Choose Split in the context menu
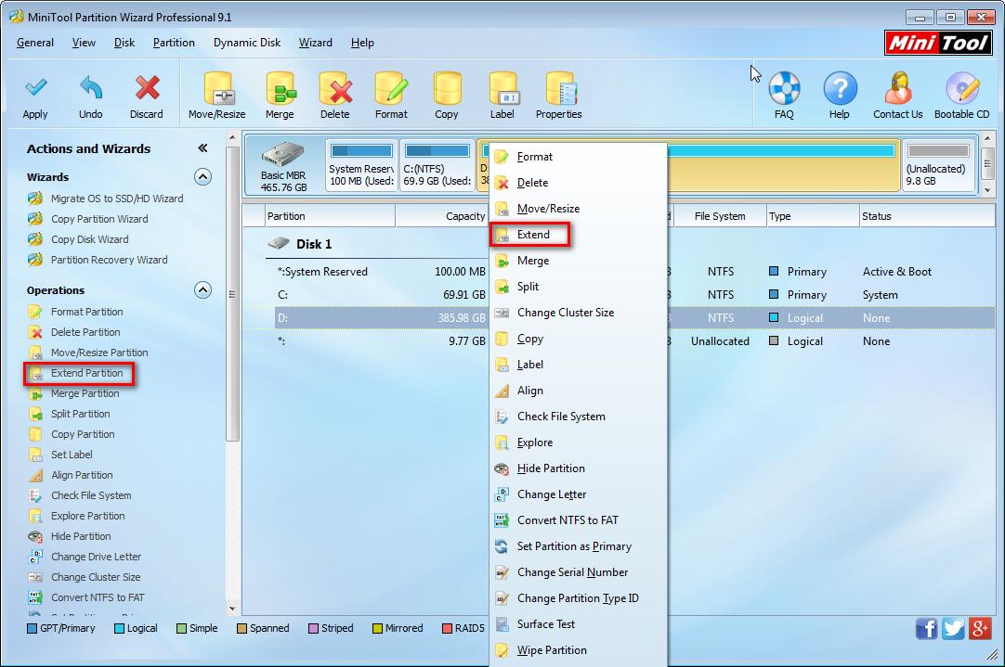The image size is (1005, 667). (x=579, y=287)
